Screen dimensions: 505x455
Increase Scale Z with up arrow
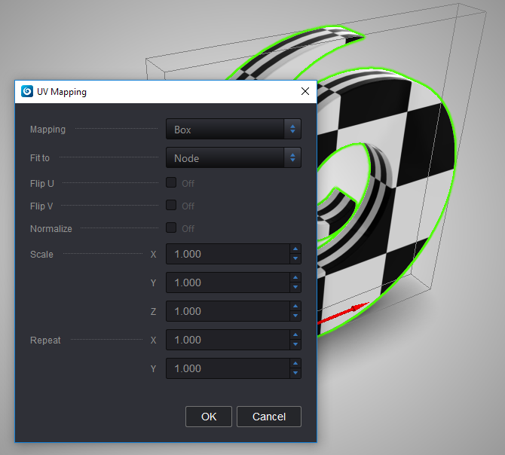(295, 307)
